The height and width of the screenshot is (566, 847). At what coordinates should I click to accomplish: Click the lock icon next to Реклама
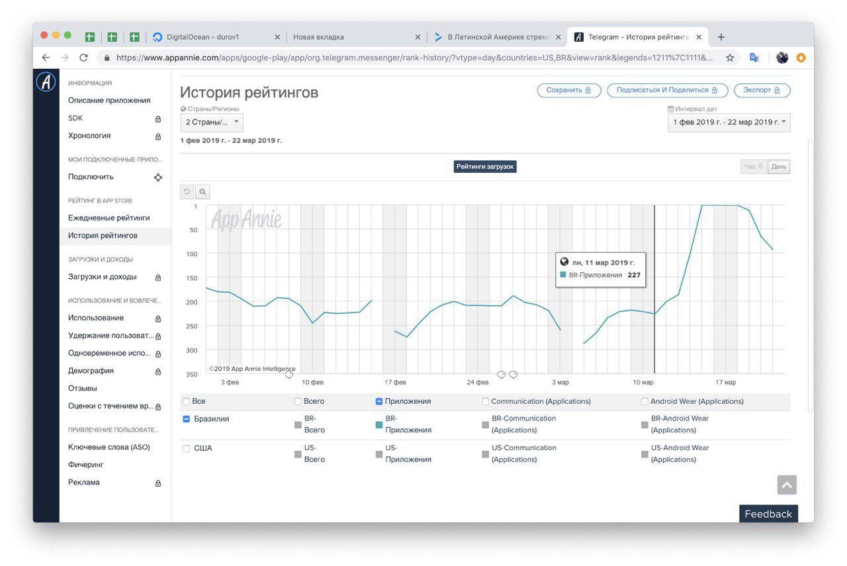pos(158,483)
